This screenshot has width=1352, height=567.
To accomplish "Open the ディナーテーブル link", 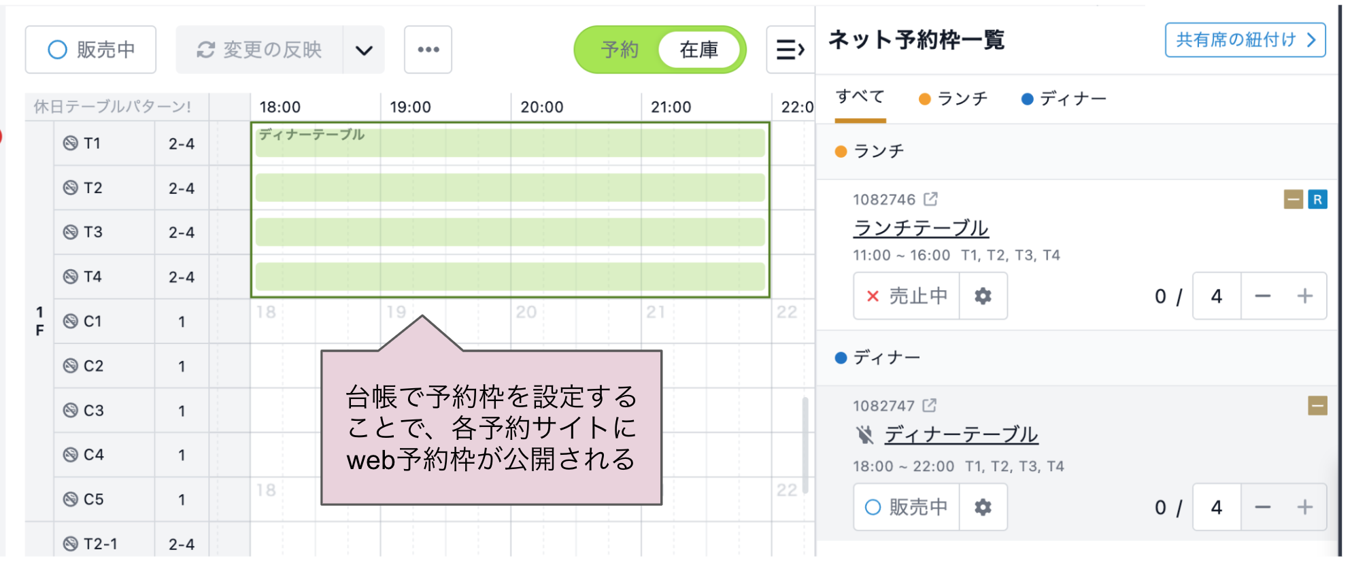I will 961,434.
